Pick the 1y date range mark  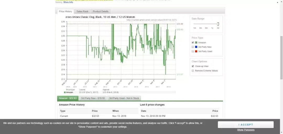(212, 28)
